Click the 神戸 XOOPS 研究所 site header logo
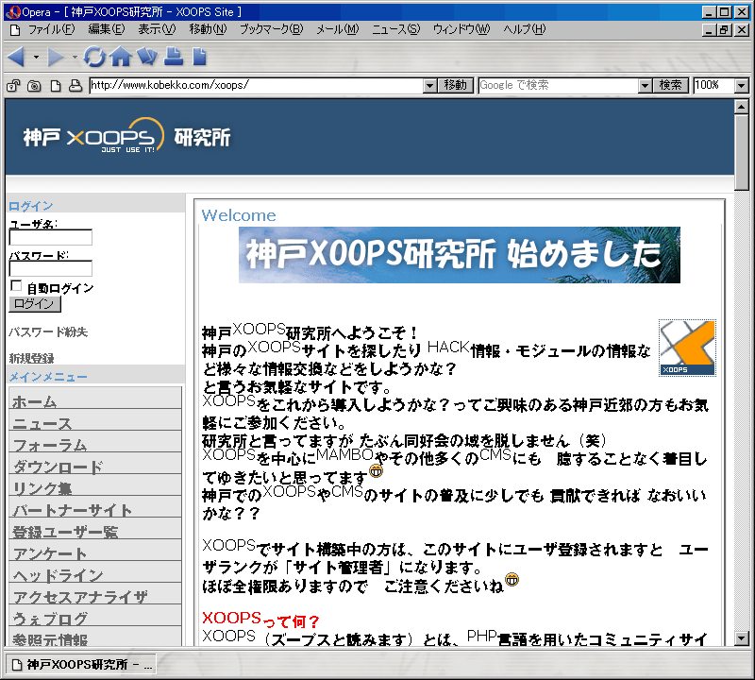The image size is (755, 680). [126, 137]
